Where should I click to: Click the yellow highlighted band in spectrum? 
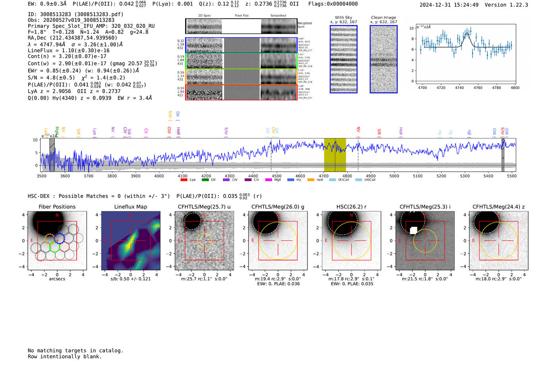pyautogui.click(x=335, y=155)
